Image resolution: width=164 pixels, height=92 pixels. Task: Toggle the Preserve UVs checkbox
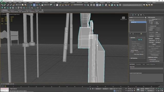pyautogui.click(x=150, y=26)
